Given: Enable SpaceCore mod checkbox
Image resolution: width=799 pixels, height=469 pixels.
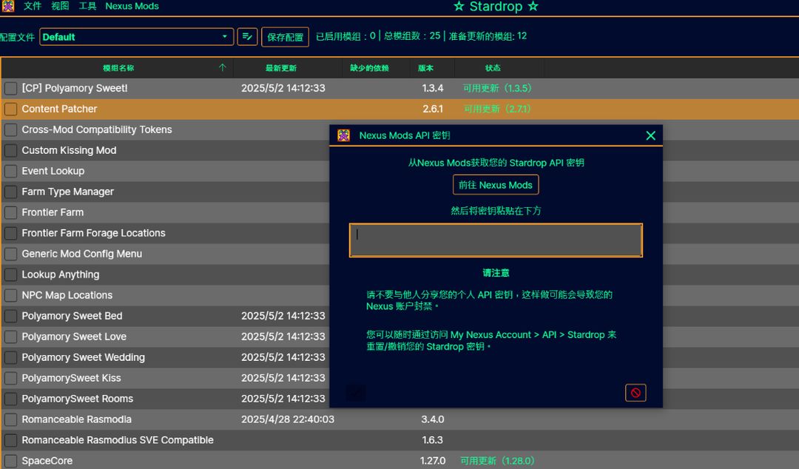Looking at the screenshot, I should click(x=10, y=461).
